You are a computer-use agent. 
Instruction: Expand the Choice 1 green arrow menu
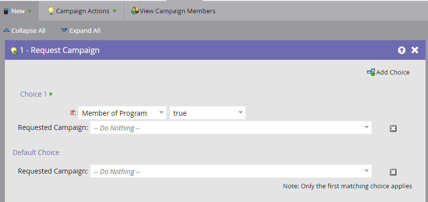(x=51, y=94)
